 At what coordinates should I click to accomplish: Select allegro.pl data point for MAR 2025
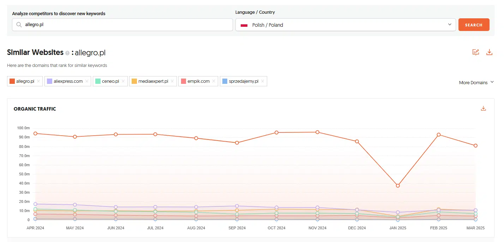[476, 145]
